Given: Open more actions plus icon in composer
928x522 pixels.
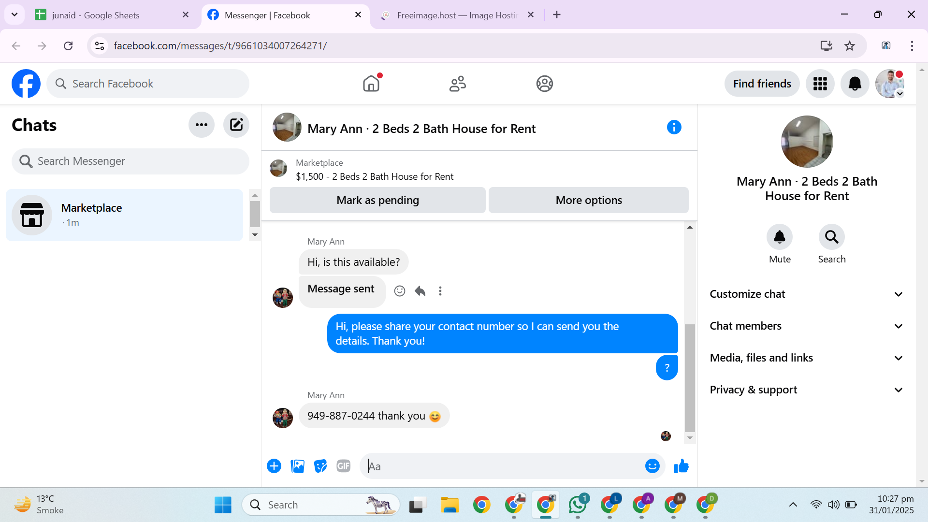Looking at the screenshot, I should point(274,466).
